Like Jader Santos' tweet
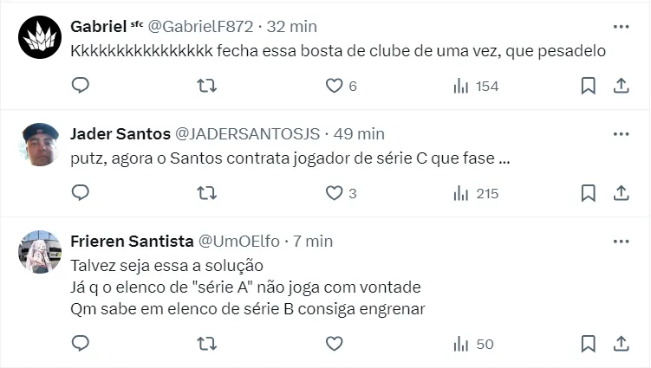This screenshot has height=368, width=651. (335, 193)
